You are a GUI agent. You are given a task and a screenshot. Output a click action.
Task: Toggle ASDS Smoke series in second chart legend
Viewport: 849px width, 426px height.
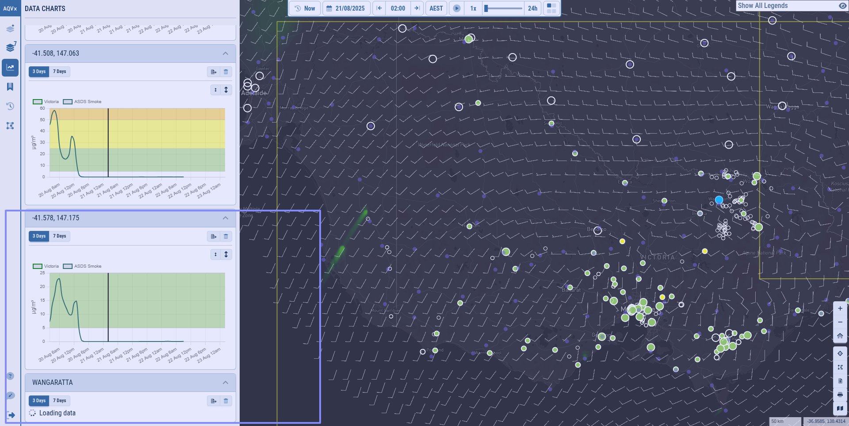click(x=82, y=266)
